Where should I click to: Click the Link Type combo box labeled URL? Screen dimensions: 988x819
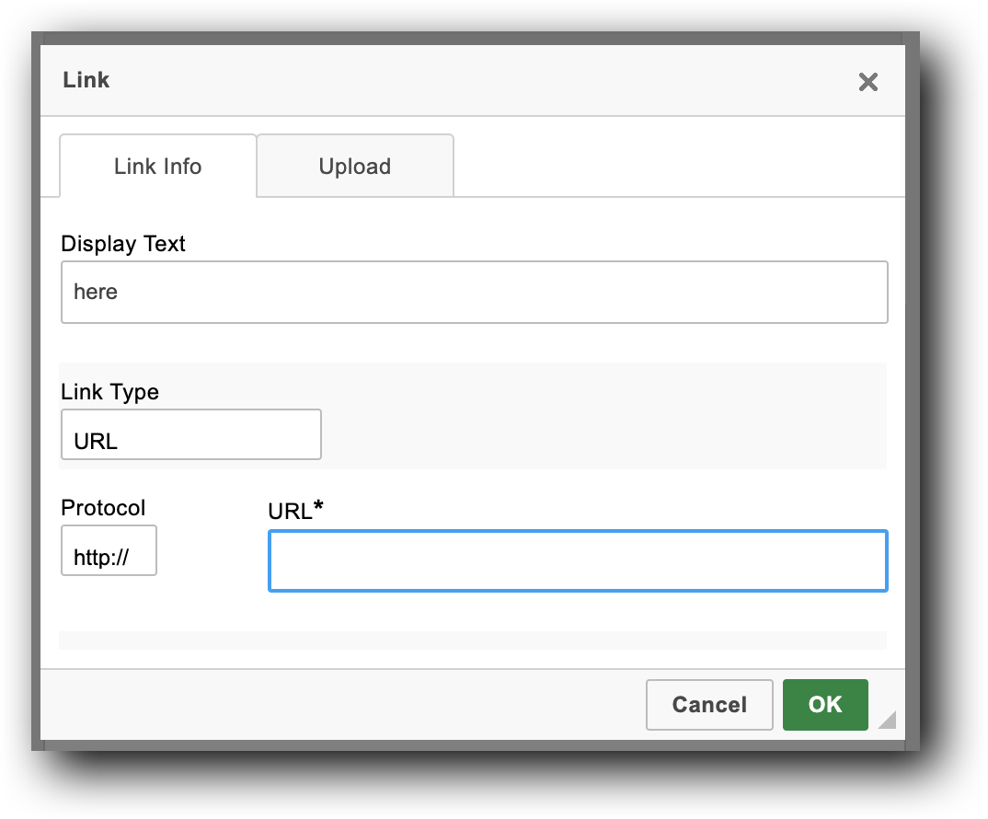tap(190, 433)
